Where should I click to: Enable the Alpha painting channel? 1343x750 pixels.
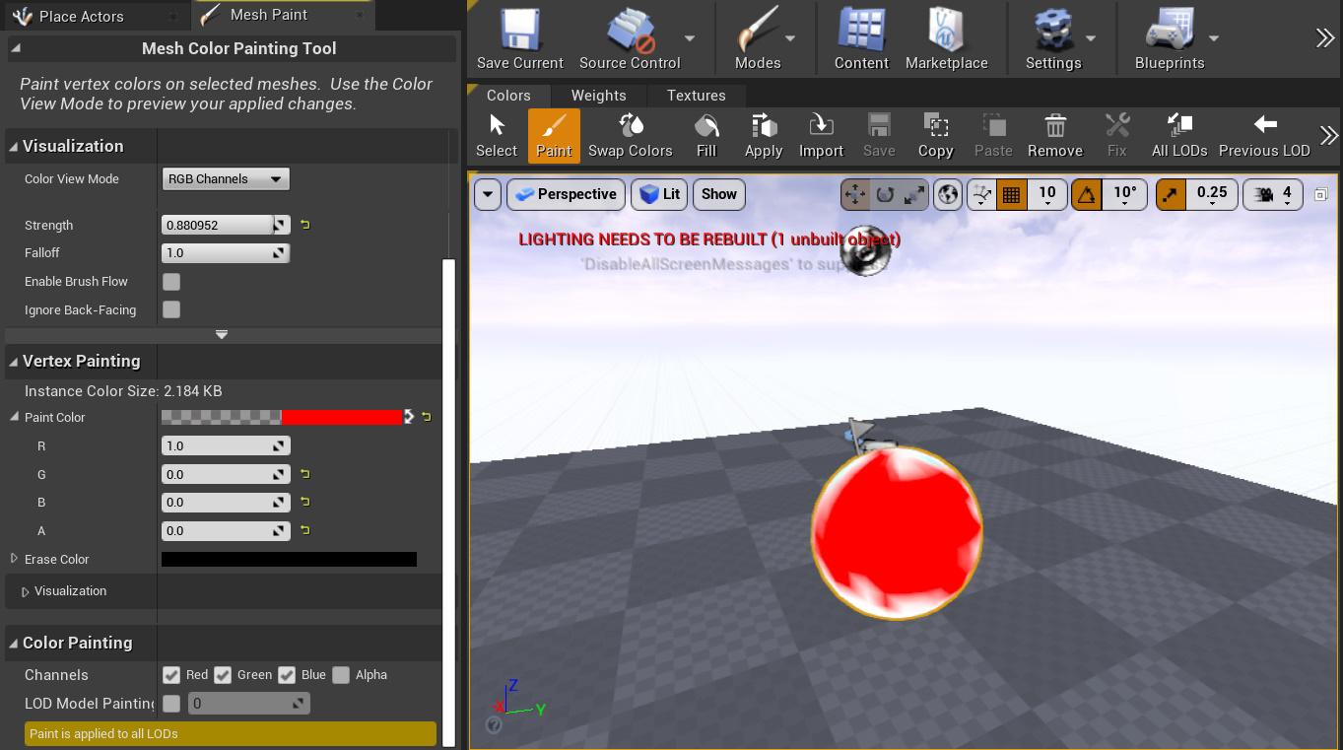click(341, 675)
